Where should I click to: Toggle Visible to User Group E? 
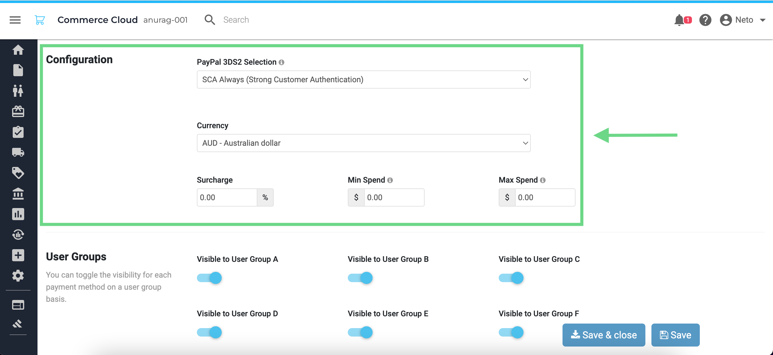360,332
